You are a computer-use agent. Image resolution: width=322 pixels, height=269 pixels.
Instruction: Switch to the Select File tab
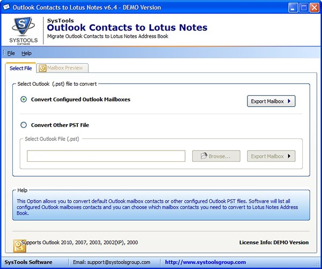click(20, 68)
